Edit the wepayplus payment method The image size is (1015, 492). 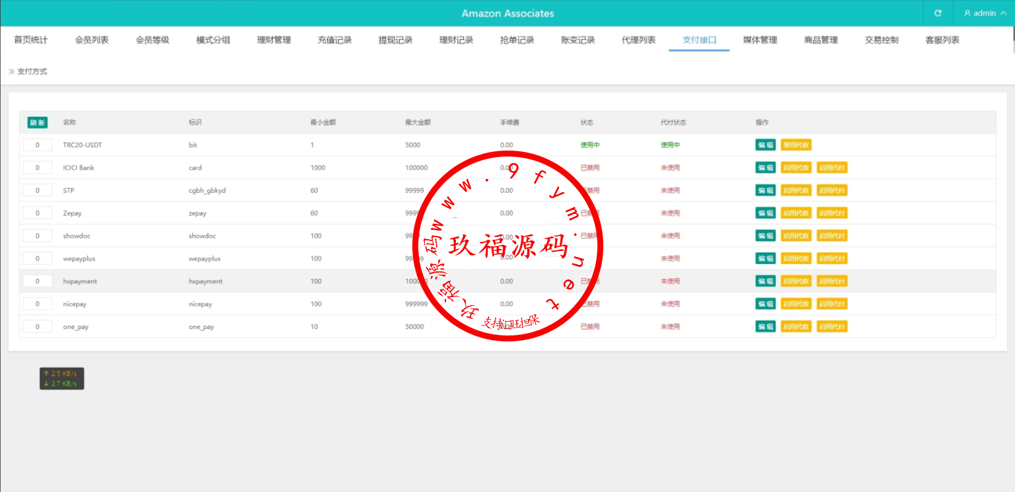tap(766, 258)
